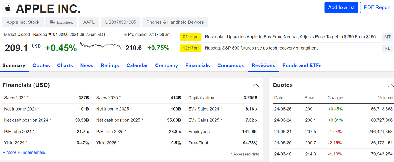Click the MT source badge next to Rosenblatt news
The height and width of the screenshot is (162, 394).
387,37
